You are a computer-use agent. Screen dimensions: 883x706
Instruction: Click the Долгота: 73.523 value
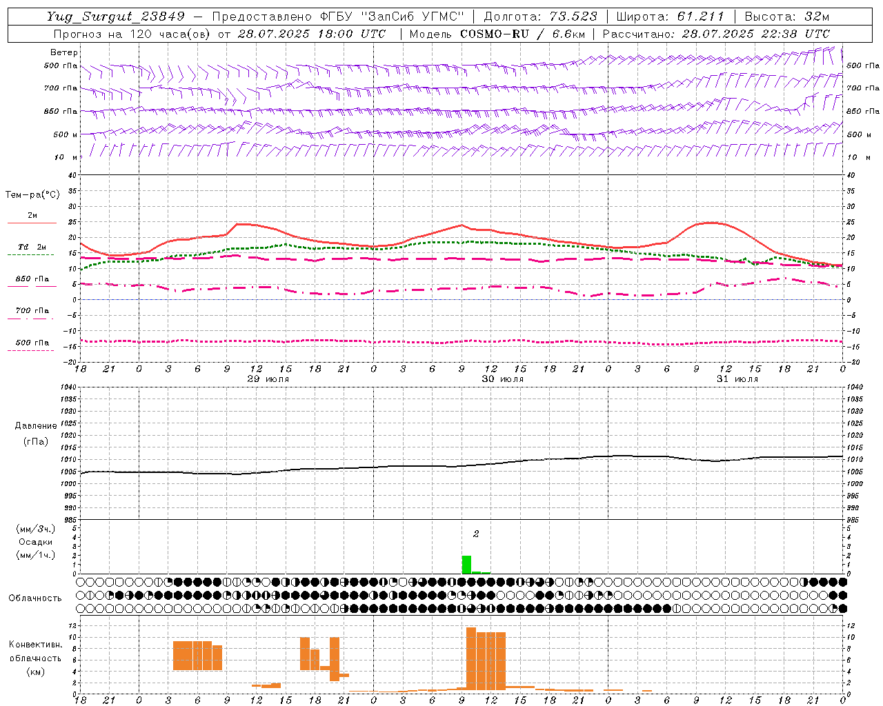[541, 17]
